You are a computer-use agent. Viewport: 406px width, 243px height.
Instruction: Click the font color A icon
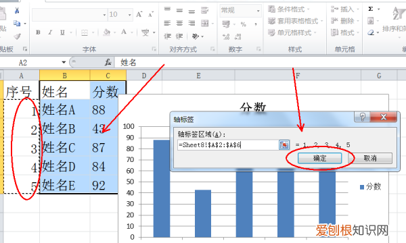pos(124,32)
